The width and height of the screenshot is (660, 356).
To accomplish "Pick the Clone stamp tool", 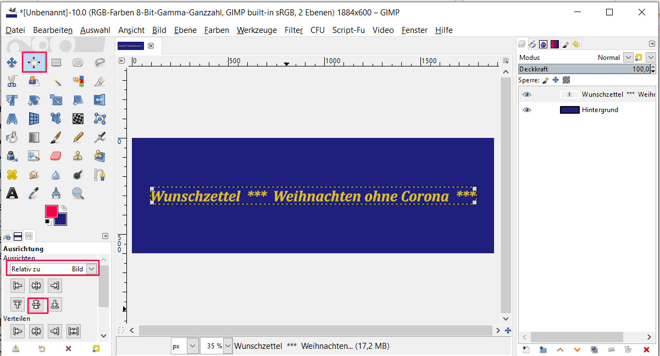I will pos(78,156).
